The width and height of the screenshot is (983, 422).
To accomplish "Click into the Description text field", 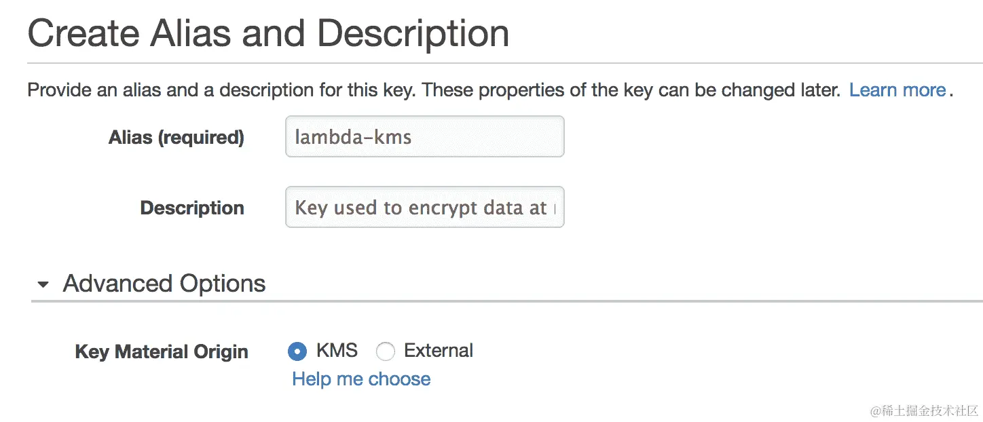I will [x=424, y=207].
